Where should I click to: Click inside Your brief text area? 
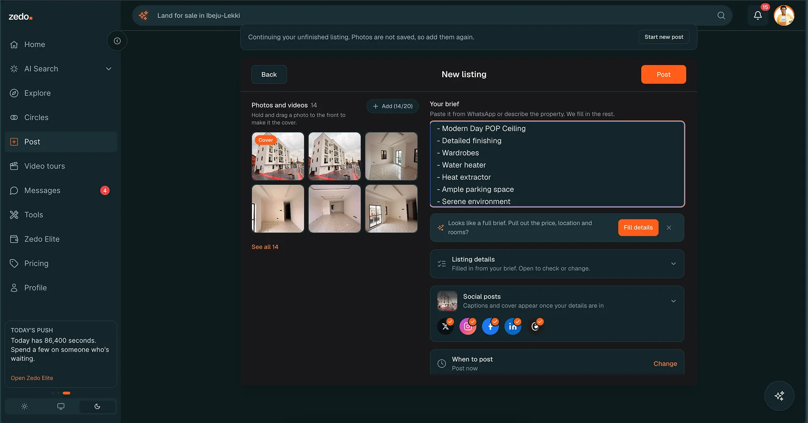(557, 164)
